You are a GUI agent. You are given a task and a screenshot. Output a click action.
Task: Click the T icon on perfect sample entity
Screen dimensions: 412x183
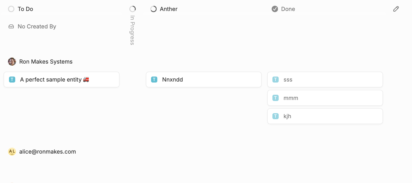(x=12, y=80)
